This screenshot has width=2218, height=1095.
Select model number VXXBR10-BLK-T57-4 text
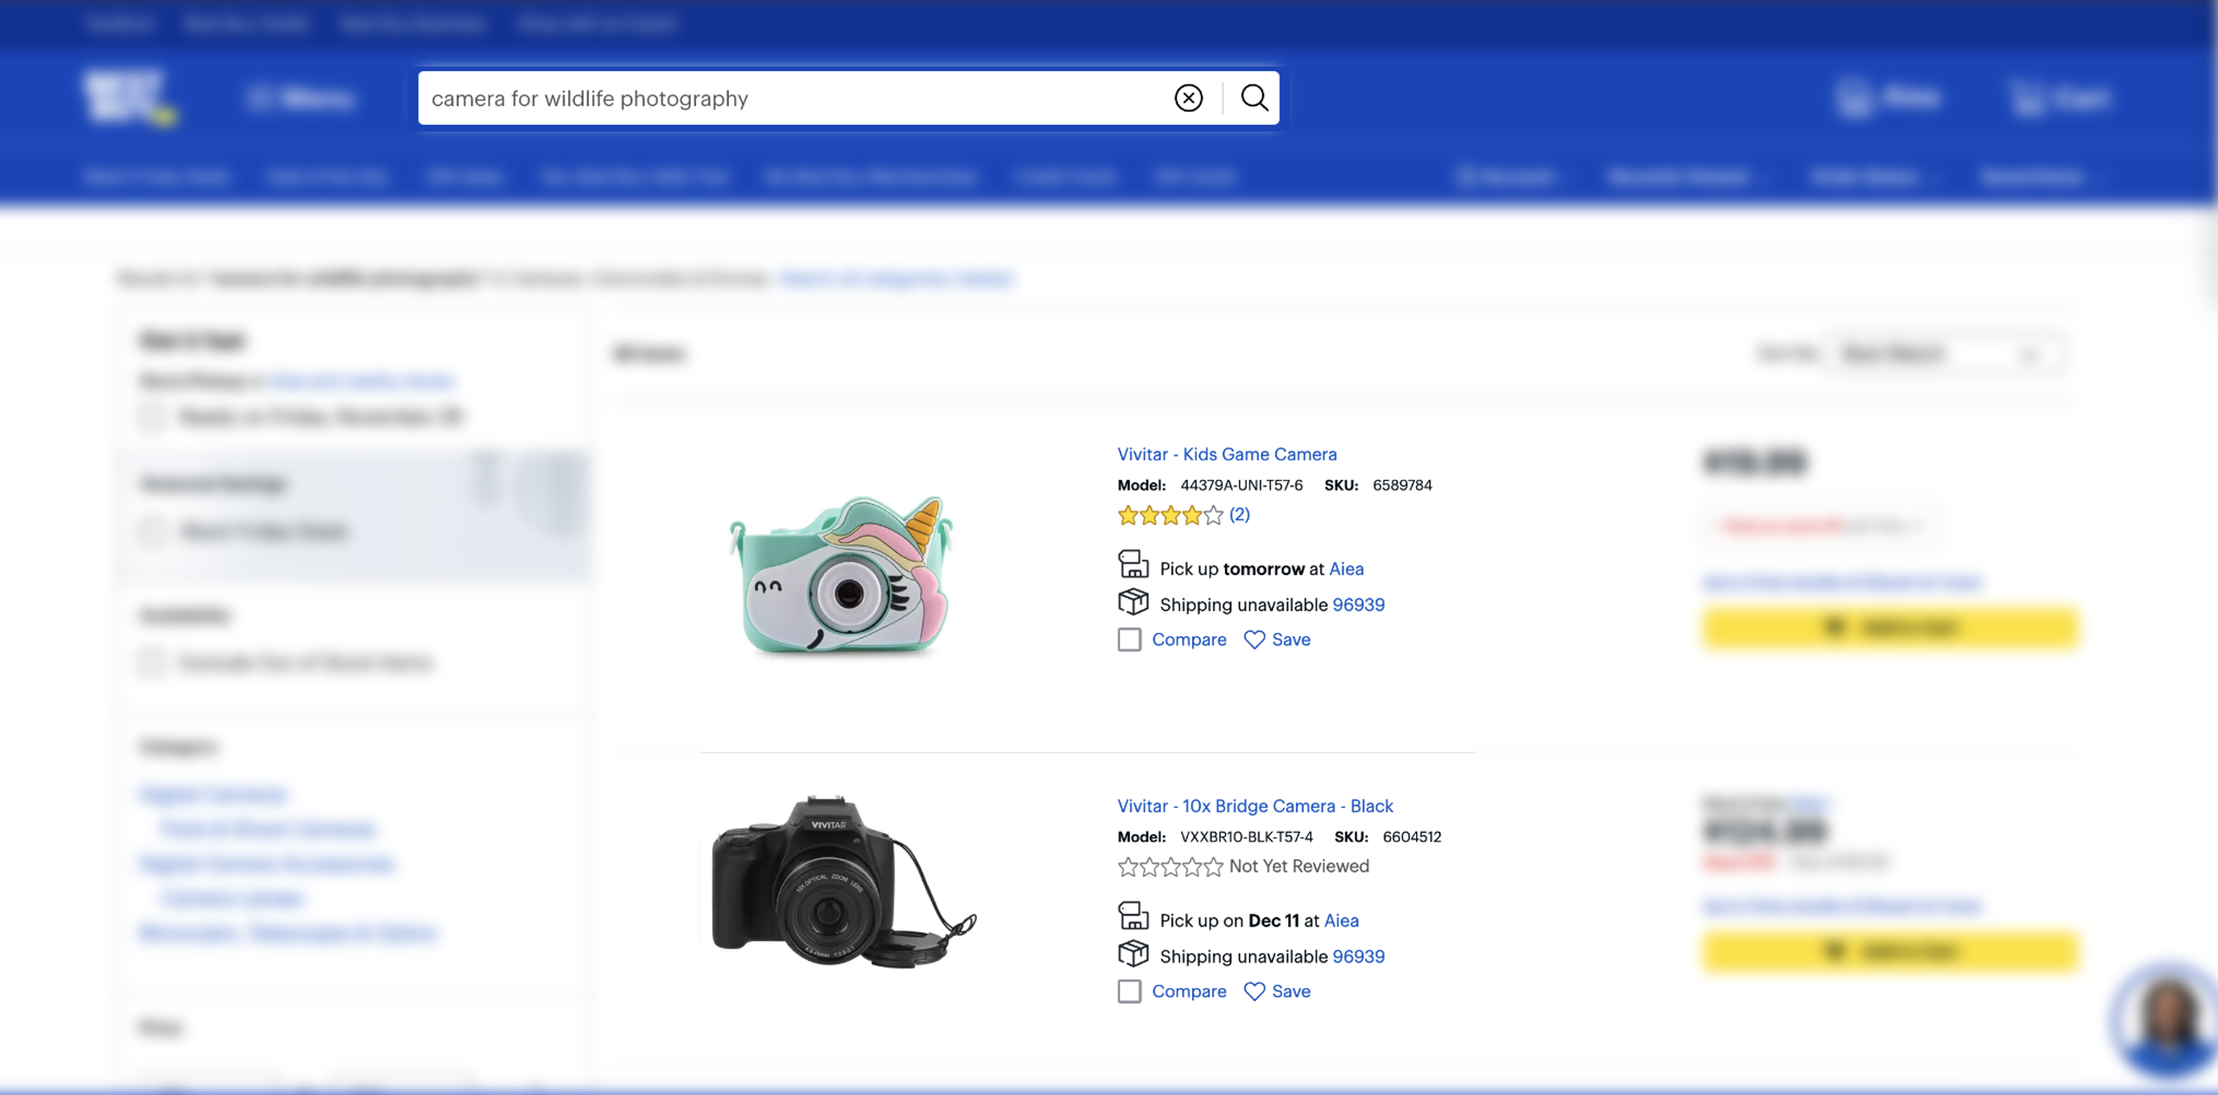tap(1246, 837)
